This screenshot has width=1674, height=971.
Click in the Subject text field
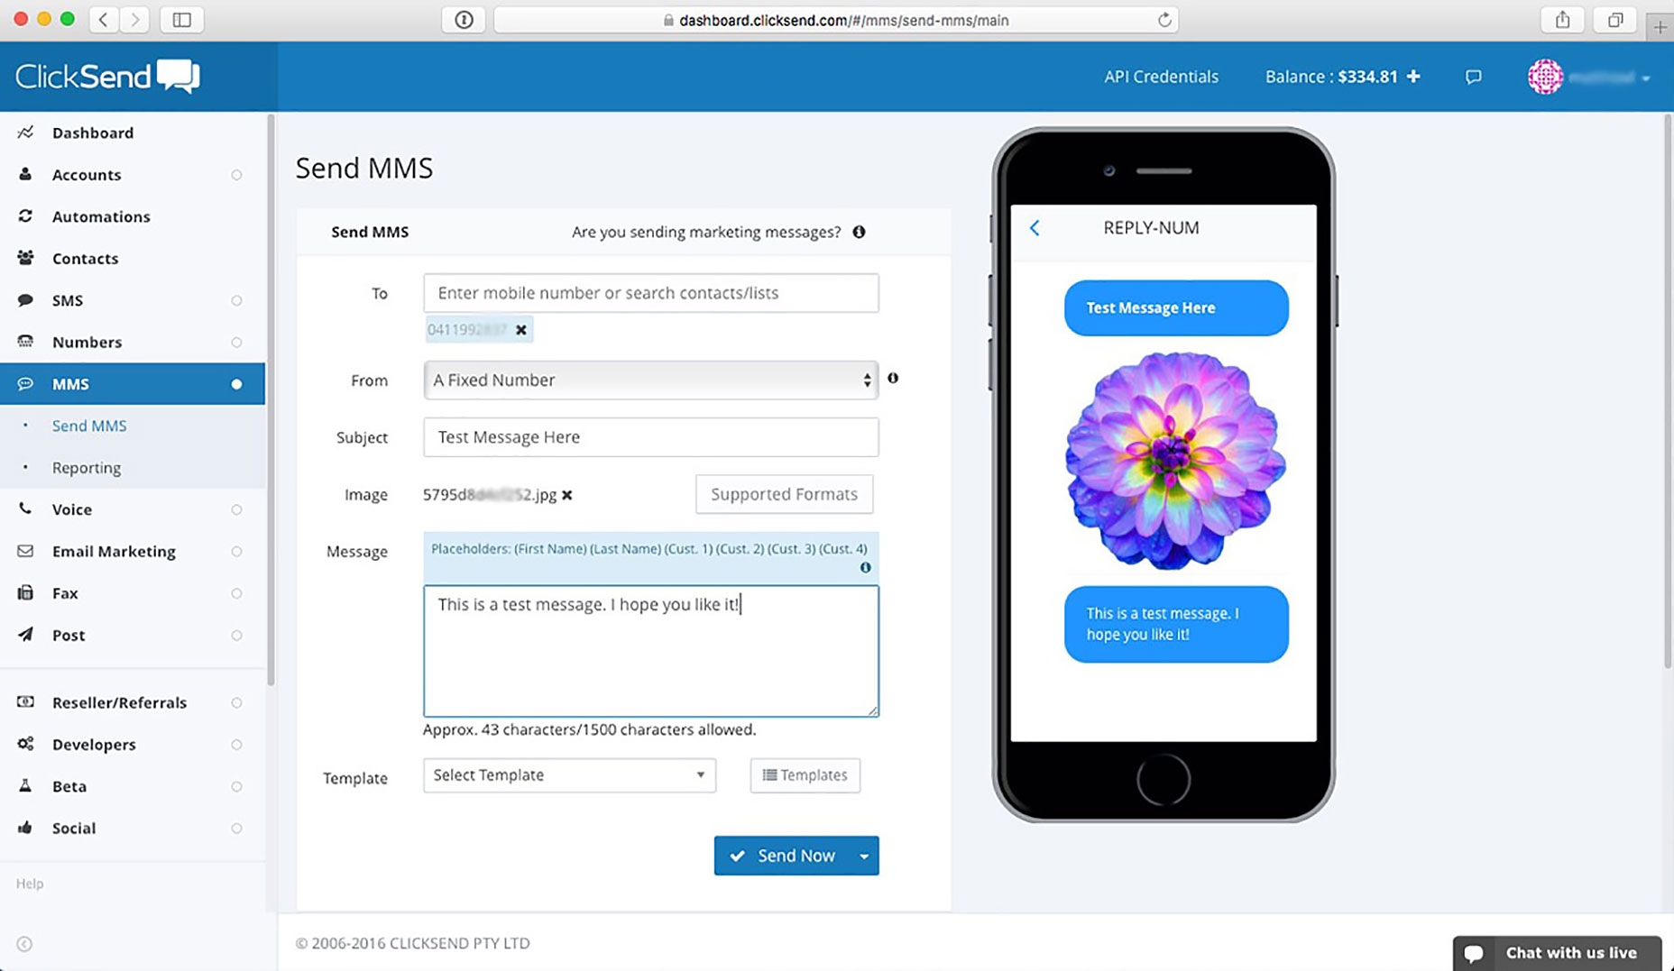(x=650, y=437)
